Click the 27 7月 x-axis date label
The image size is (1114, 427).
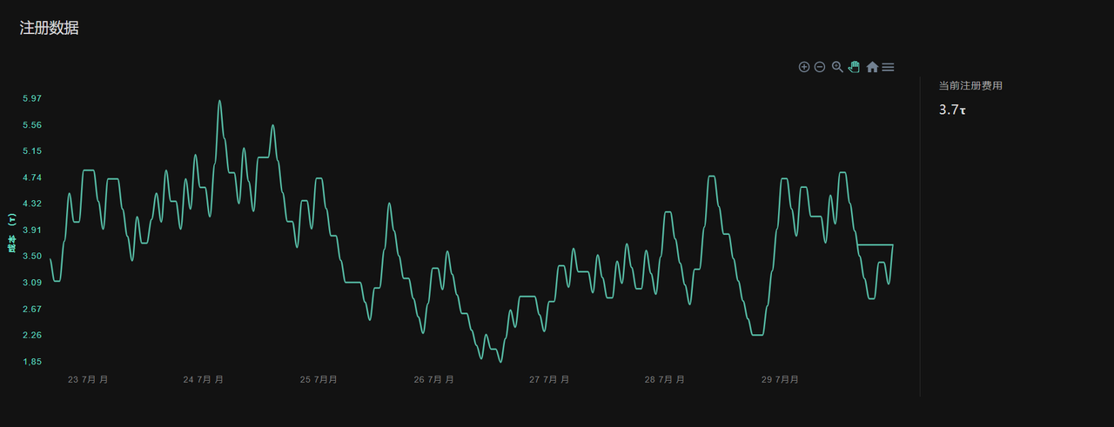click(x=549, y=380)
